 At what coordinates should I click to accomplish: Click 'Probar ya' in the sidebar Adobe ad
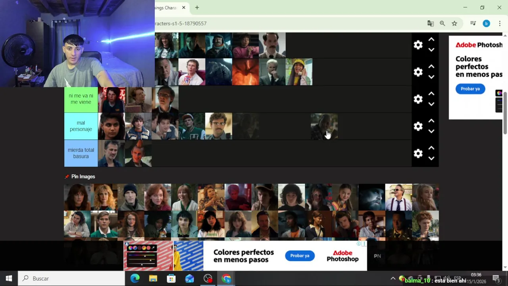[x=470, y=89]
